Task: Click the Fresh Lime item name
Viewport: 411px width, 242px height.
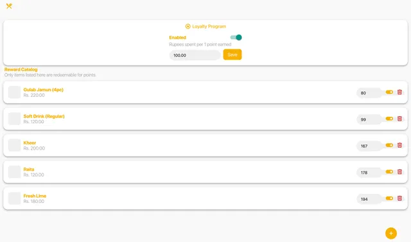Action: [35, 196]
